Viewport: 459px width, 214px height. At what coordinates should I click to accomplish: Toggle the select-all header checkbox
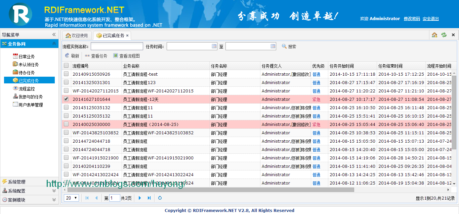[66, 66]
